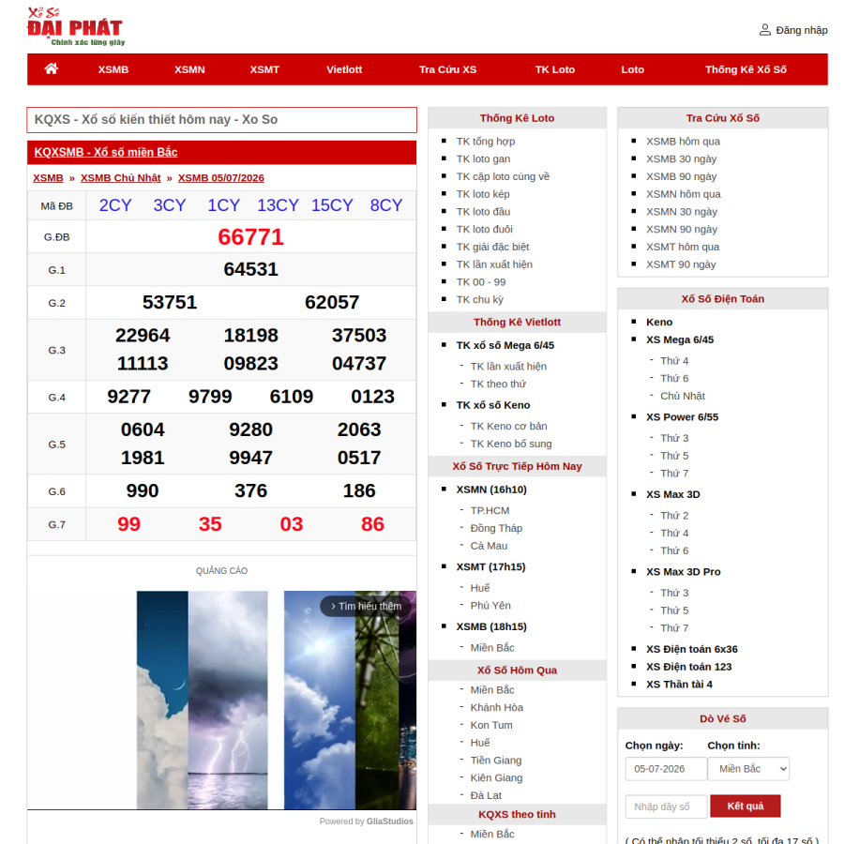The height and width of the screenshot is (844, 844).
Task: Open TK loto kép link
Action: point(483,194)
